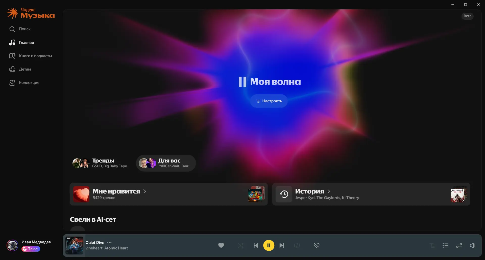Click the Настроить button
This screenshot has width=485, height=260.
(x=269, y=101)
